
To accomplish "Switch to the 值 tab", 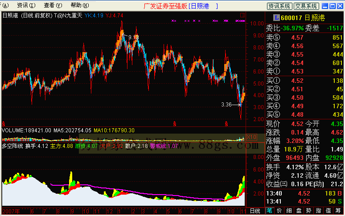I will tap(328, 211).
